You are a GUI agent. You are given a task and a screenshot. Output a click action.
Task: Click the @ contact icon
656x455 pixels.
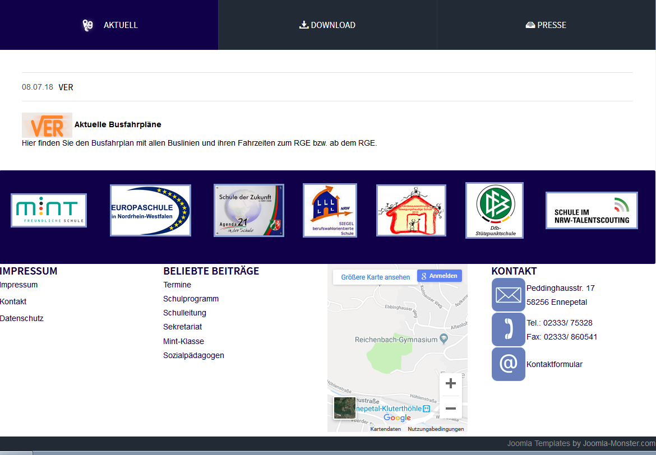pyautogui.click(x=509, y=364)
